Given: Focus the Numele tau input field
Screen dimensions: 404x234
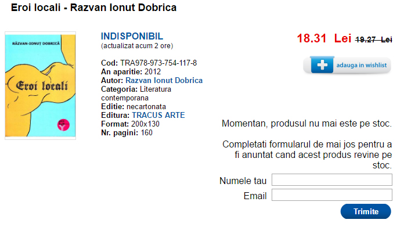Looking at the screenshot, I should [x=331, y=180].
